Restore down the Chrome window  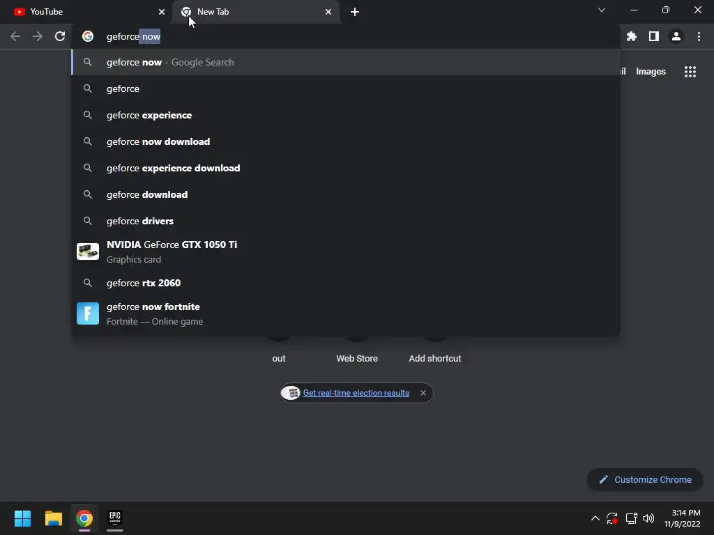point(666,10)
